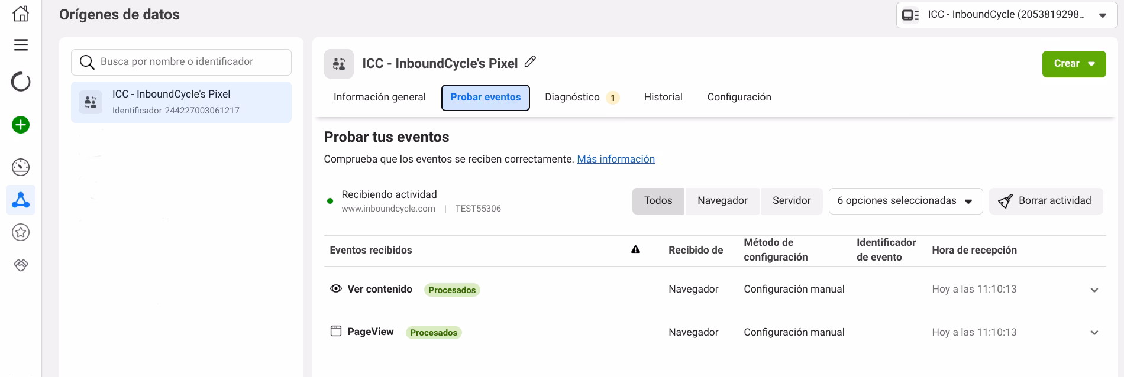Screen dimensions: 1124x377
Task: Click the www.inboundcycle.com text
Action: [388, 209]
